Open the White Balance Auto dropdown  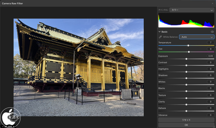click(197, 37)
